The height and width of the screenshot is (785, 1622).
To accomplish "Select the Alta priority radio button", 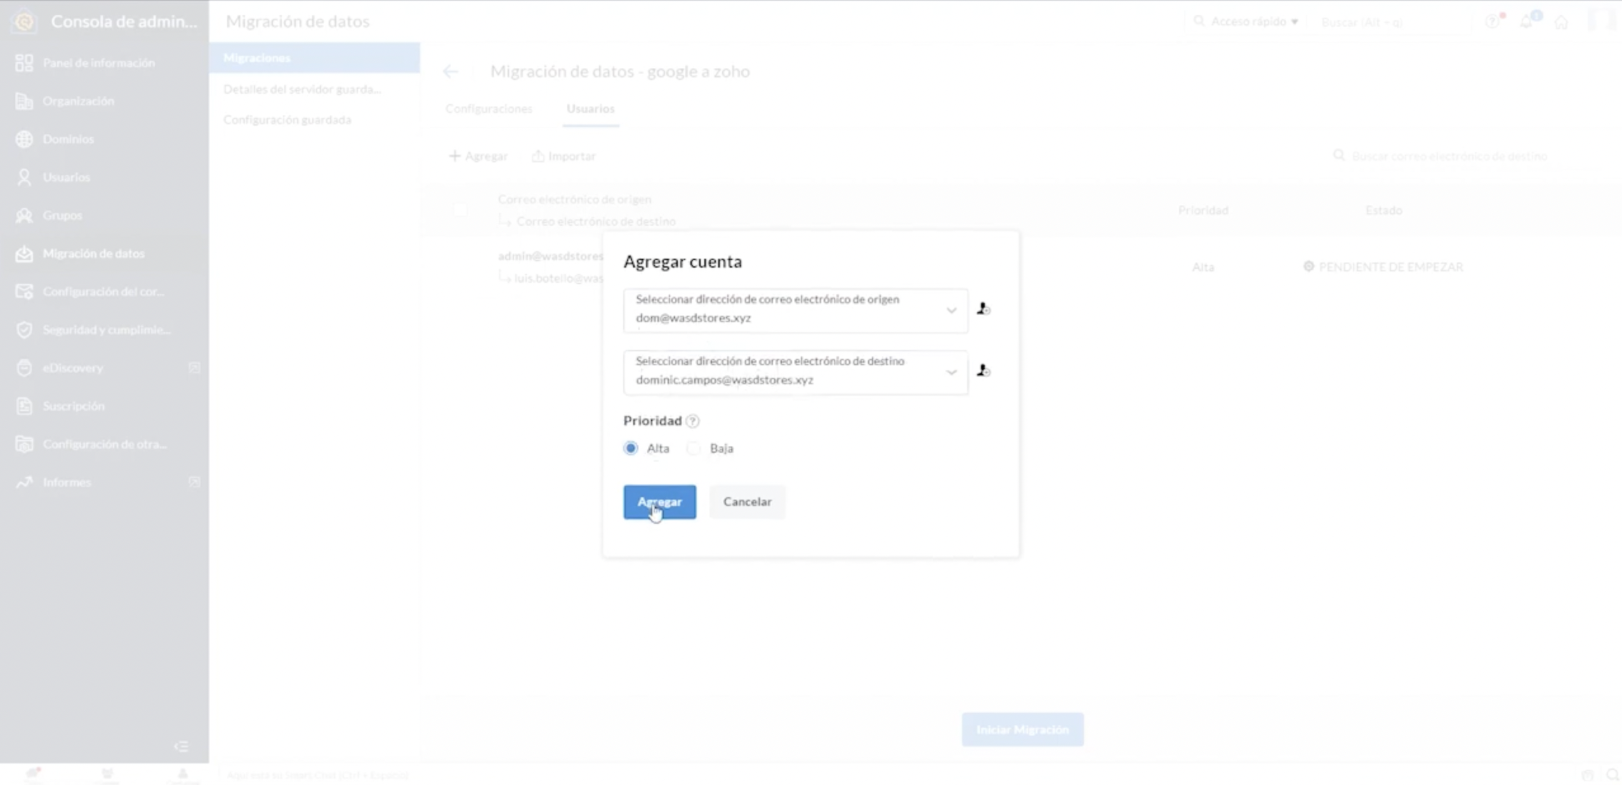I will coord(630,448).
